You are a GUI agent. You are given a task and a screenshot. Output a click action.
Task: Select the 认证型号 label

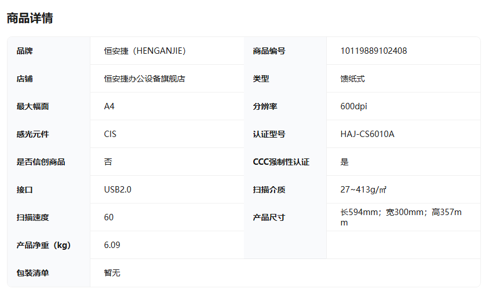269,134
